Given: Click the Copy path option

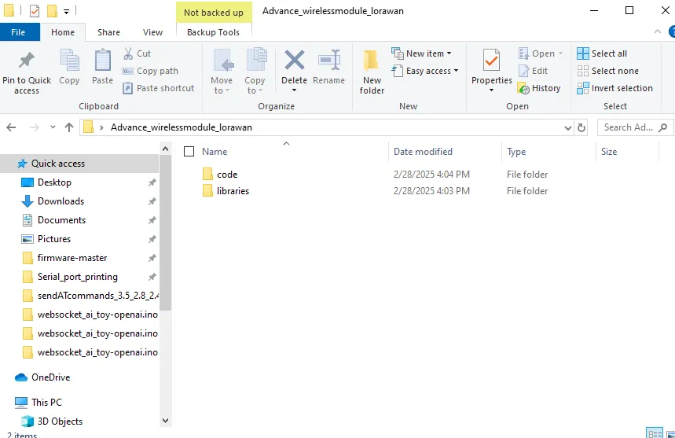Looking at the screenshot, I should coord(150,71).
